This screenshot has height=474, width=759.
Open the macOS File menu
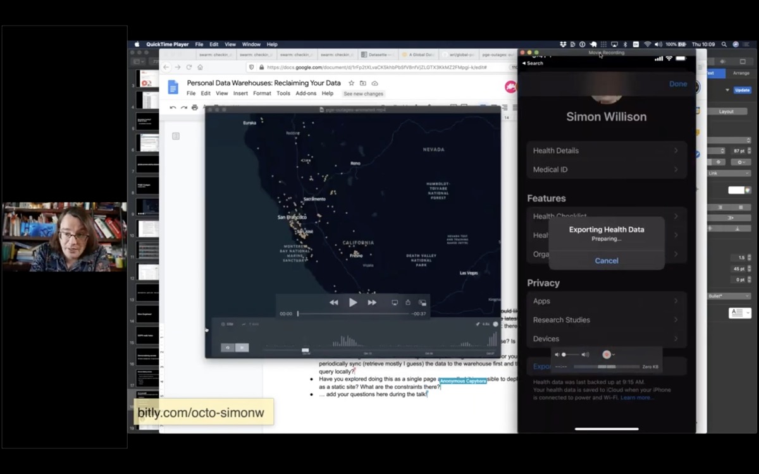(199, 44)
